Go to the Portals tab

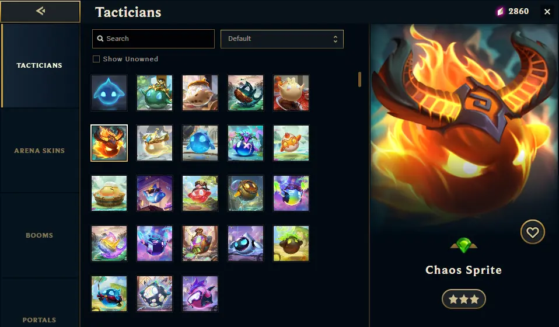pyautogui.click(x=40, y=320)
